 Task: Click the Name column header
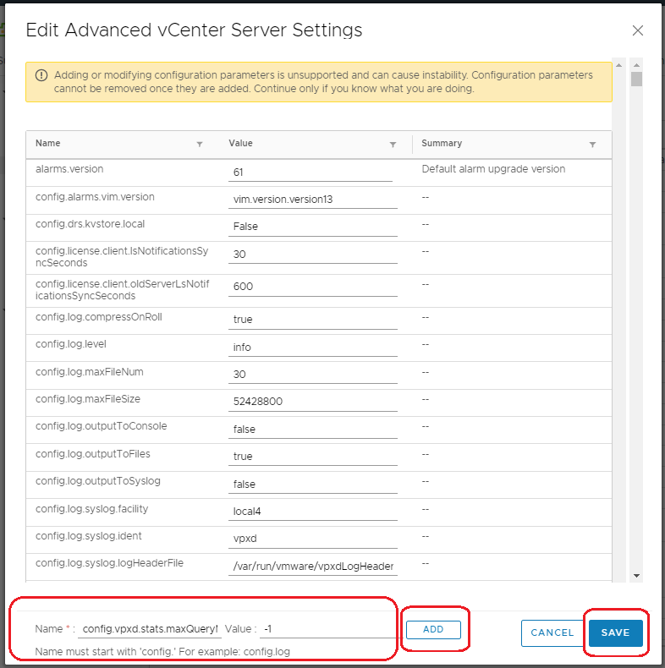(47, 143)
